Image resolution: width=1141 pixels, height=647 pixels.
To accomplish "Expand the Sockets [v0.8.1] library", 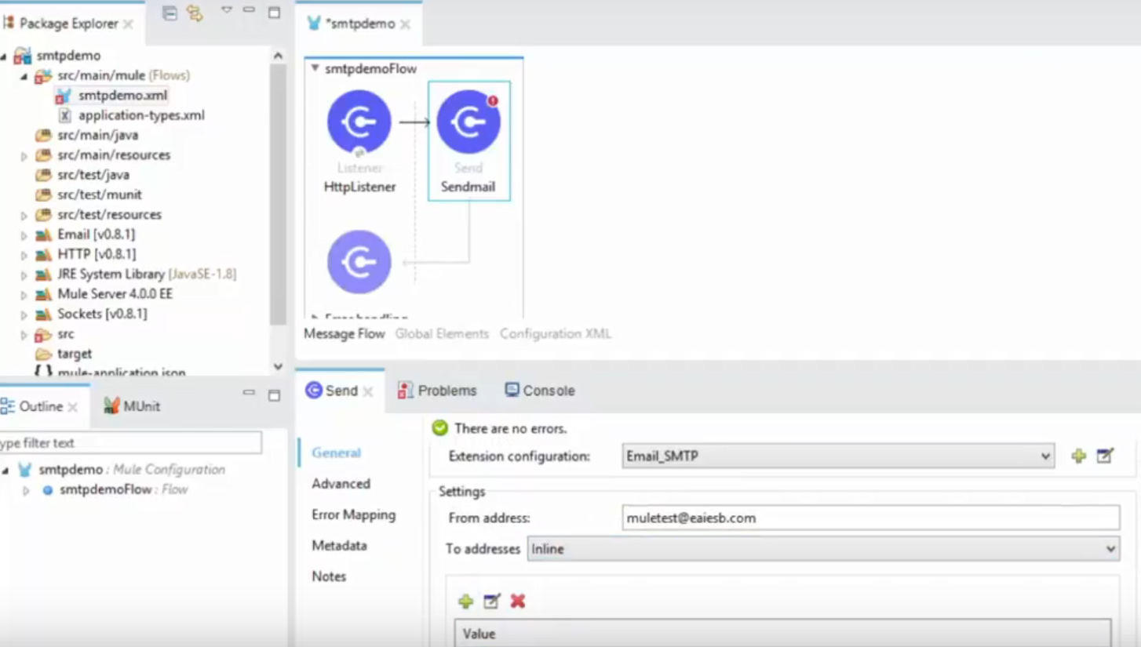I will (24, 314).
